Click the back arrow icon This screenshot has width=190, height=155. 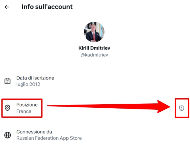(x=7, y=7)
